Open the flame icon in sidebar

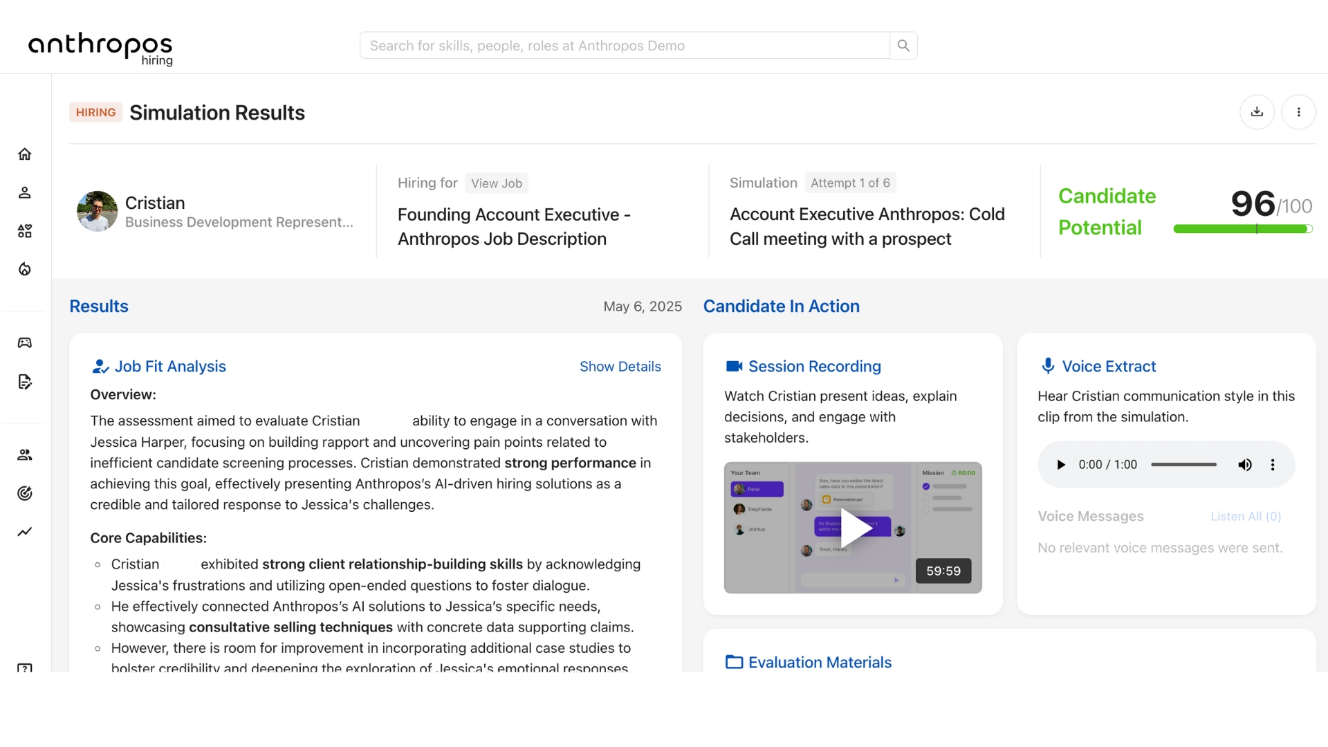25,269
